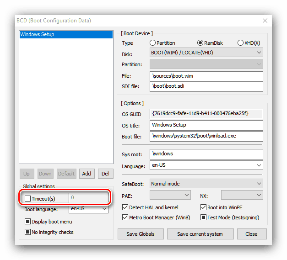
Task: Click the Timeout value field
Action: 88,198
